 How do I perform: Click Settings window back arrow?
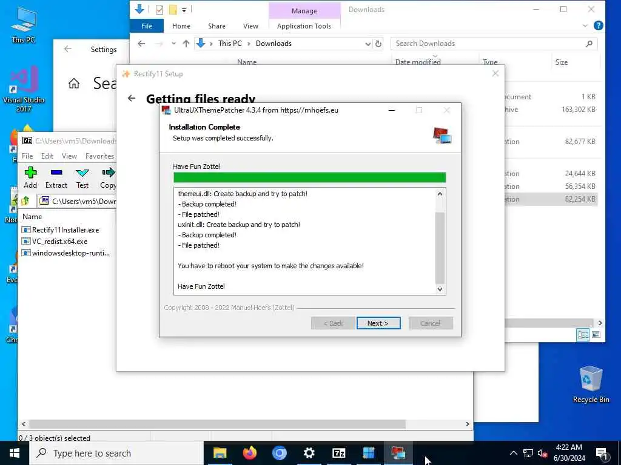pos(68,49)
